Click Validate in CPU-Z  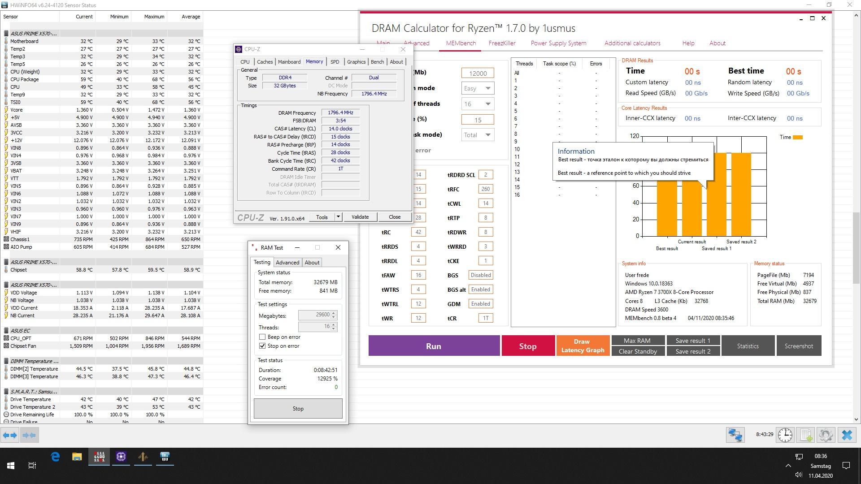[x=360, y=217]
